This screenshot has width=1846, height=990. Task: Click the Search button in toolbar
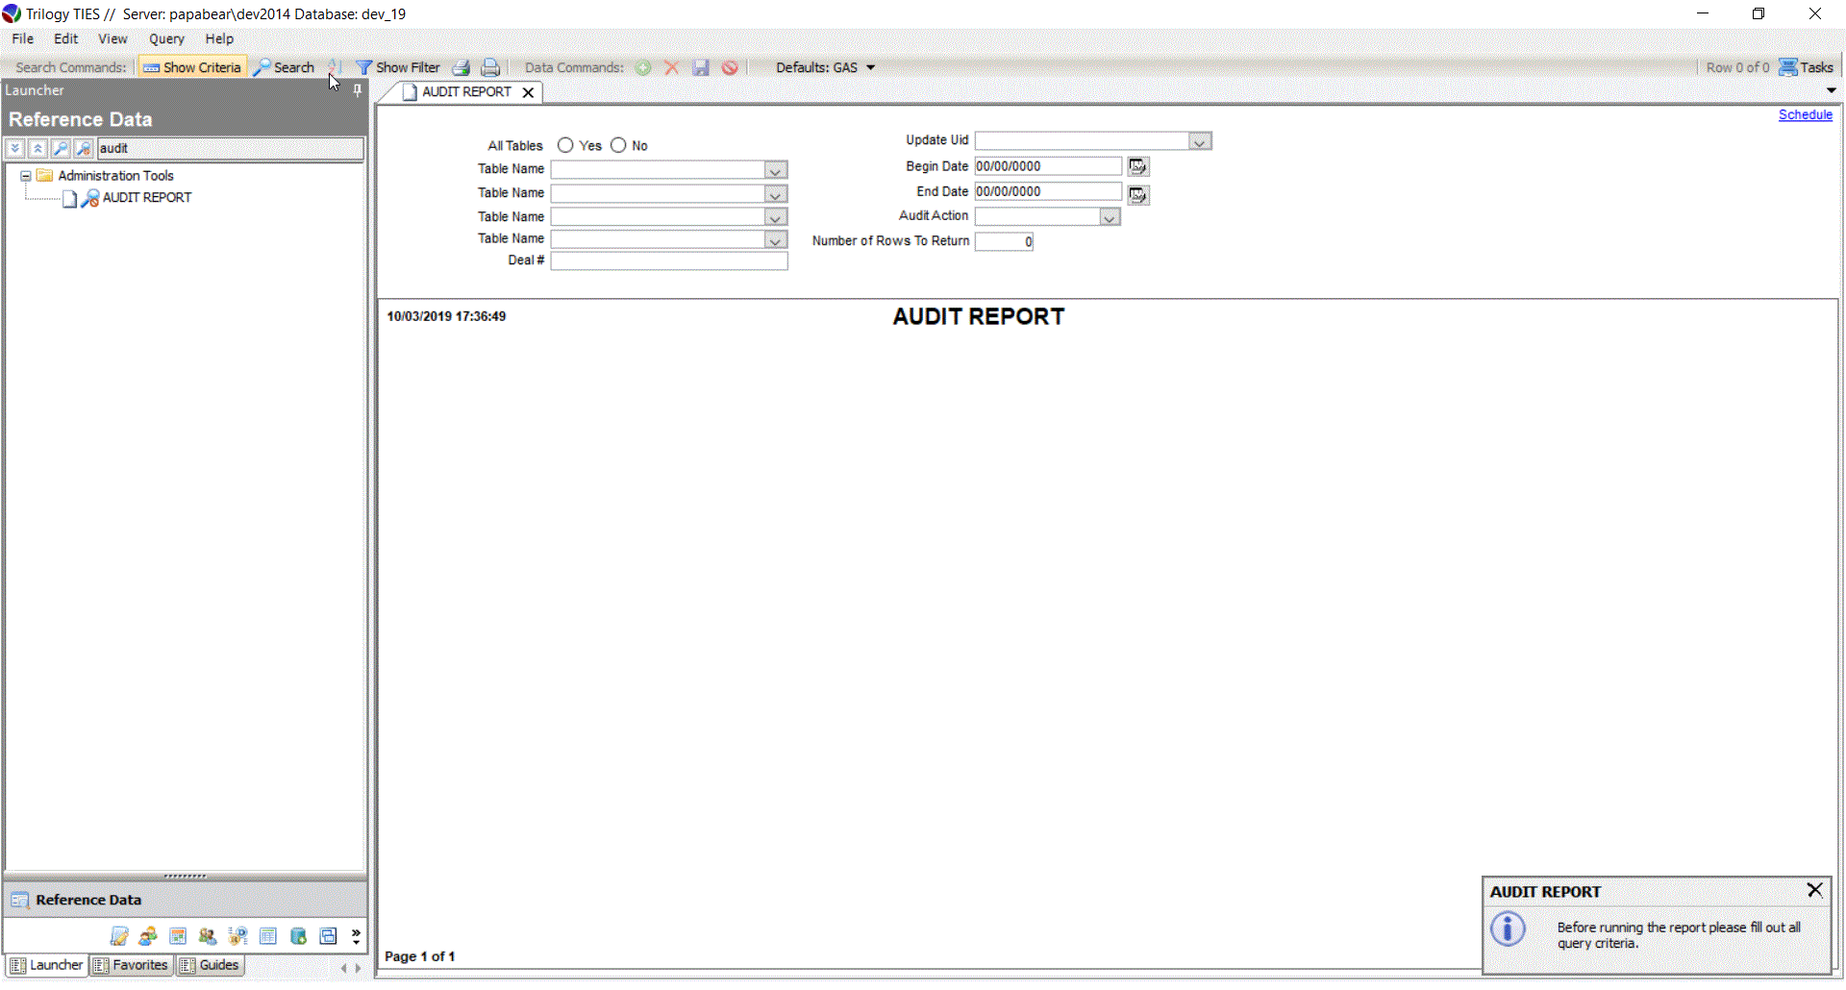tap(285, 67)
